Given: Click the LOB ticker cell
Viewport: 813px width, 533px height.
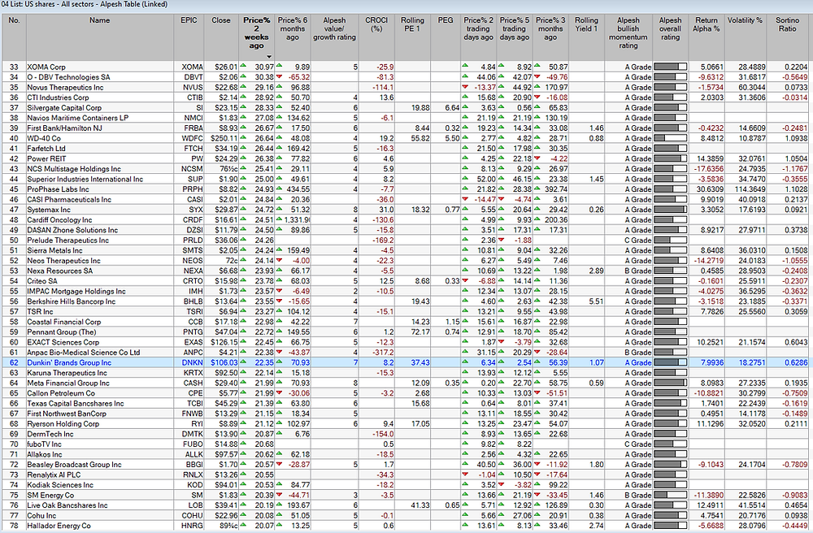Looking at the screenshot, I should coord(189,505).
